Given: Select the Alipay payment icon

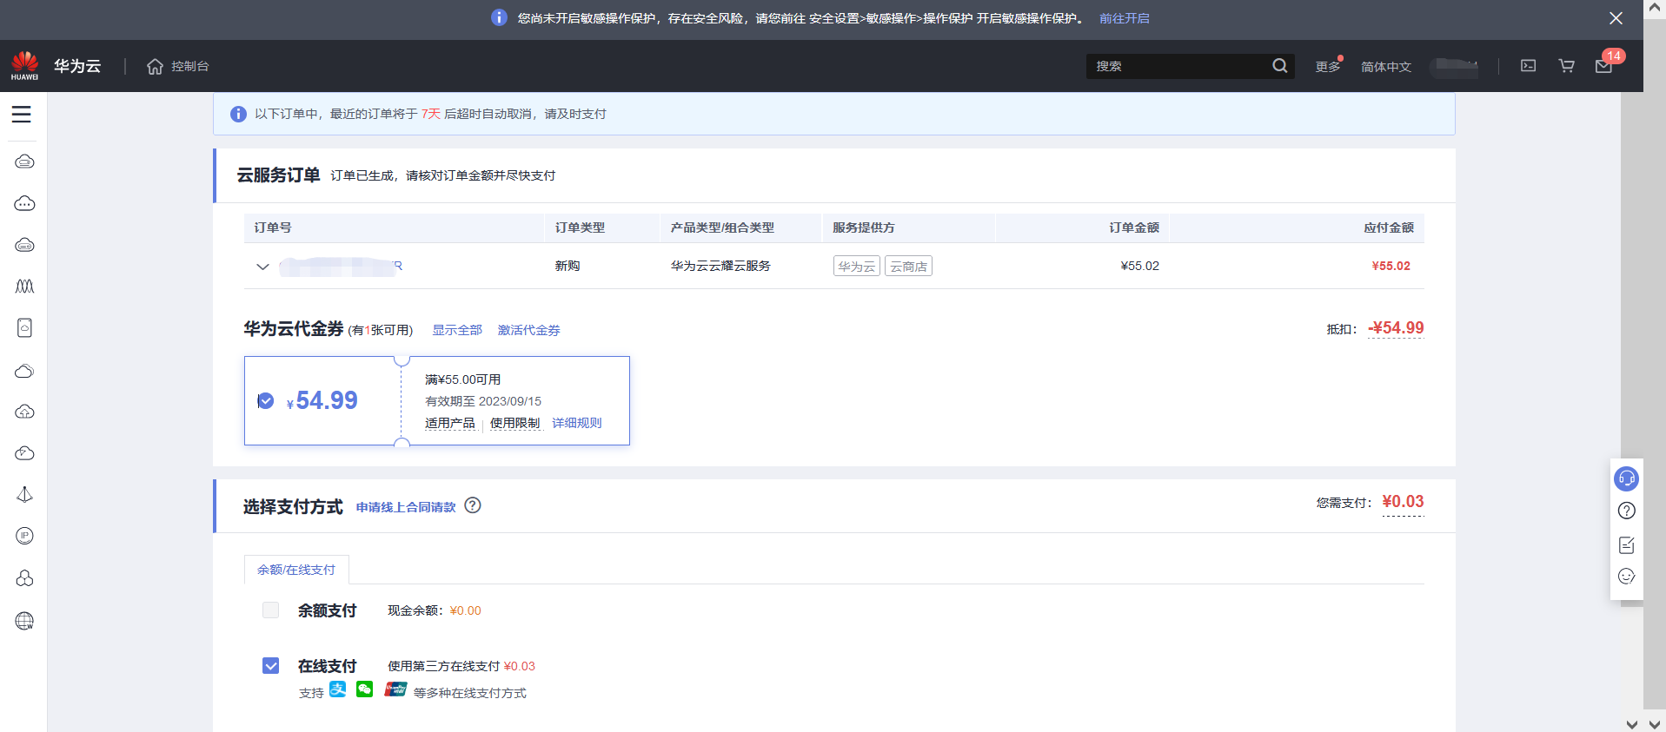Looking at the screenshot, I should tap(338, 689).
